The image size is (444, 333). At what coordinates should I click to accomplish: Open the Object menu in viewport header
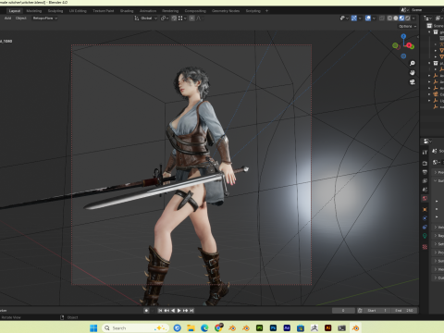pyautogui.click(x=21, y=18)
